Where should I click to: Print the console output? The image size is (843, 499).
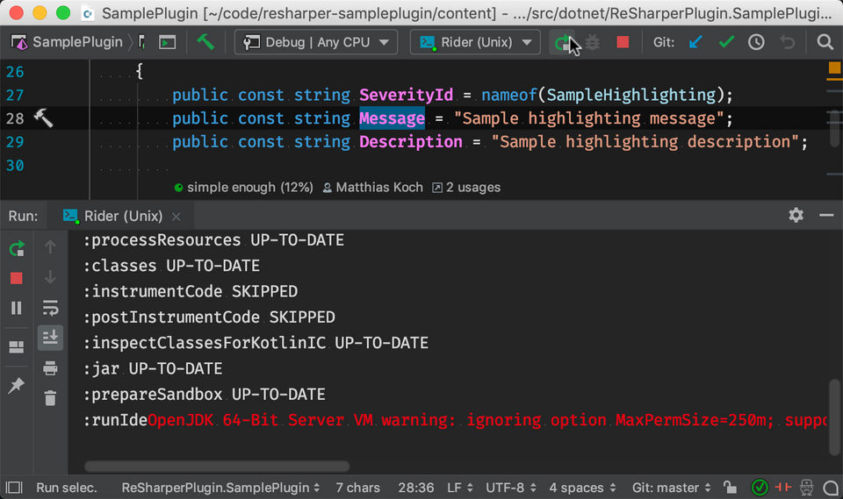coord(50,367)
